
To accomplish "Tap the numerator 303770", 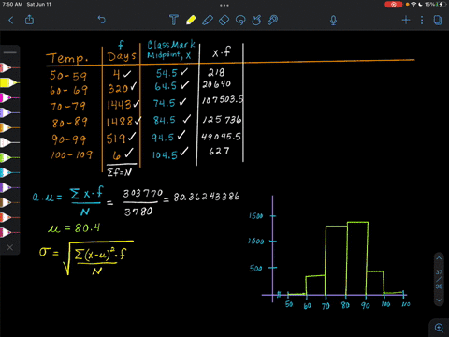I will (142, 194).
